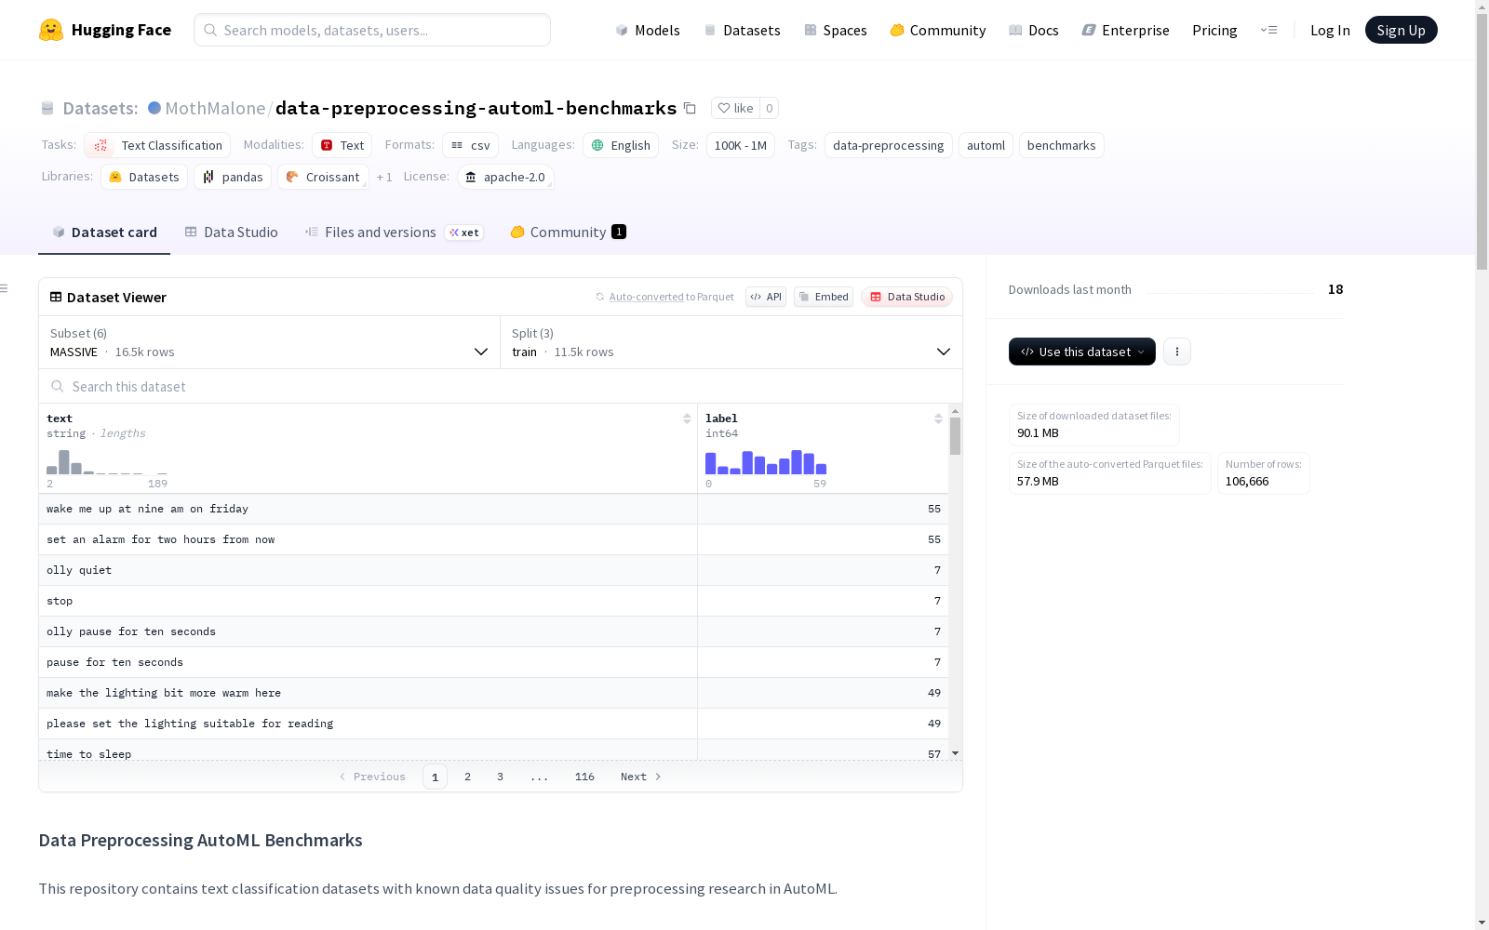Screen dimensions: 1489x930
Task: Click the Datasets stack icon beside the title
Action: (47, 109)
